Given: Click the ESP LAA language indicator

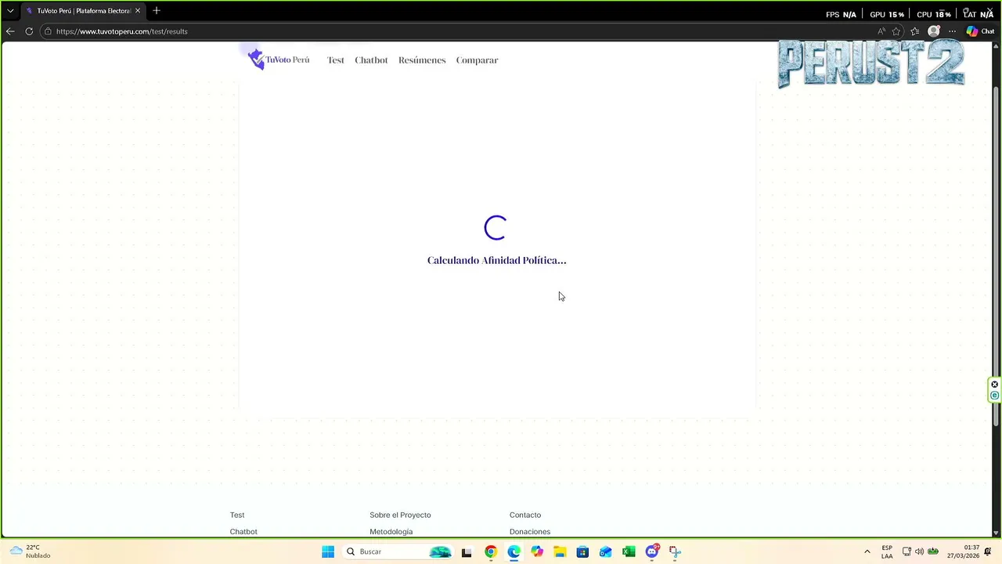Looking at the screenshot, I should coord(887,551).
